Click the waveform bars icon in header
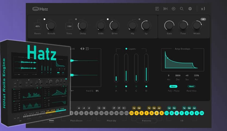 click(x=165, y=9)
